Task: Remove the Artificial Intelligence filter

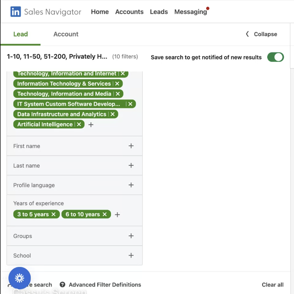Action: click(79, 124)
